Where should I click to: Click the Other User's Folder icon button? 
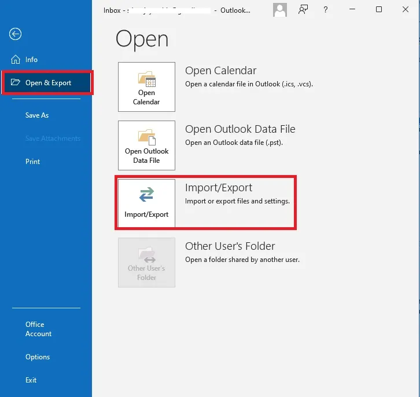[146, 263]
